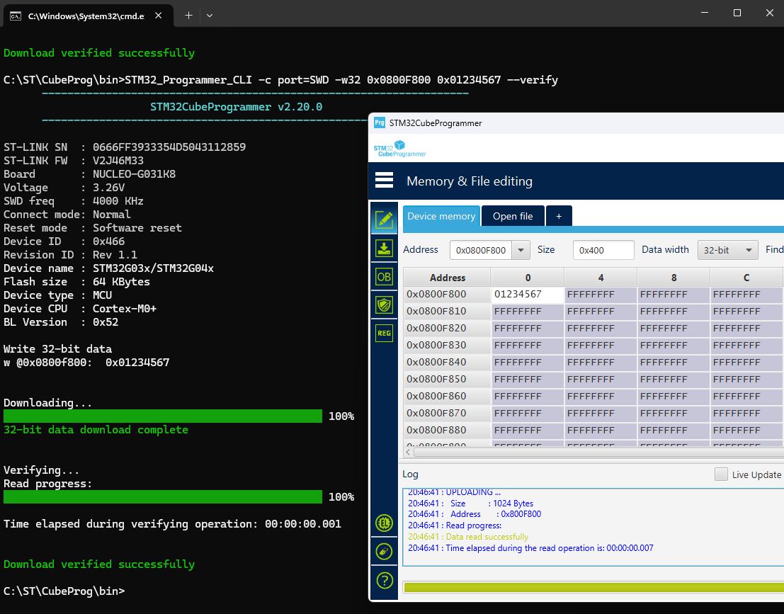Select the Memory & File editing pencil icon

(384, 220)
